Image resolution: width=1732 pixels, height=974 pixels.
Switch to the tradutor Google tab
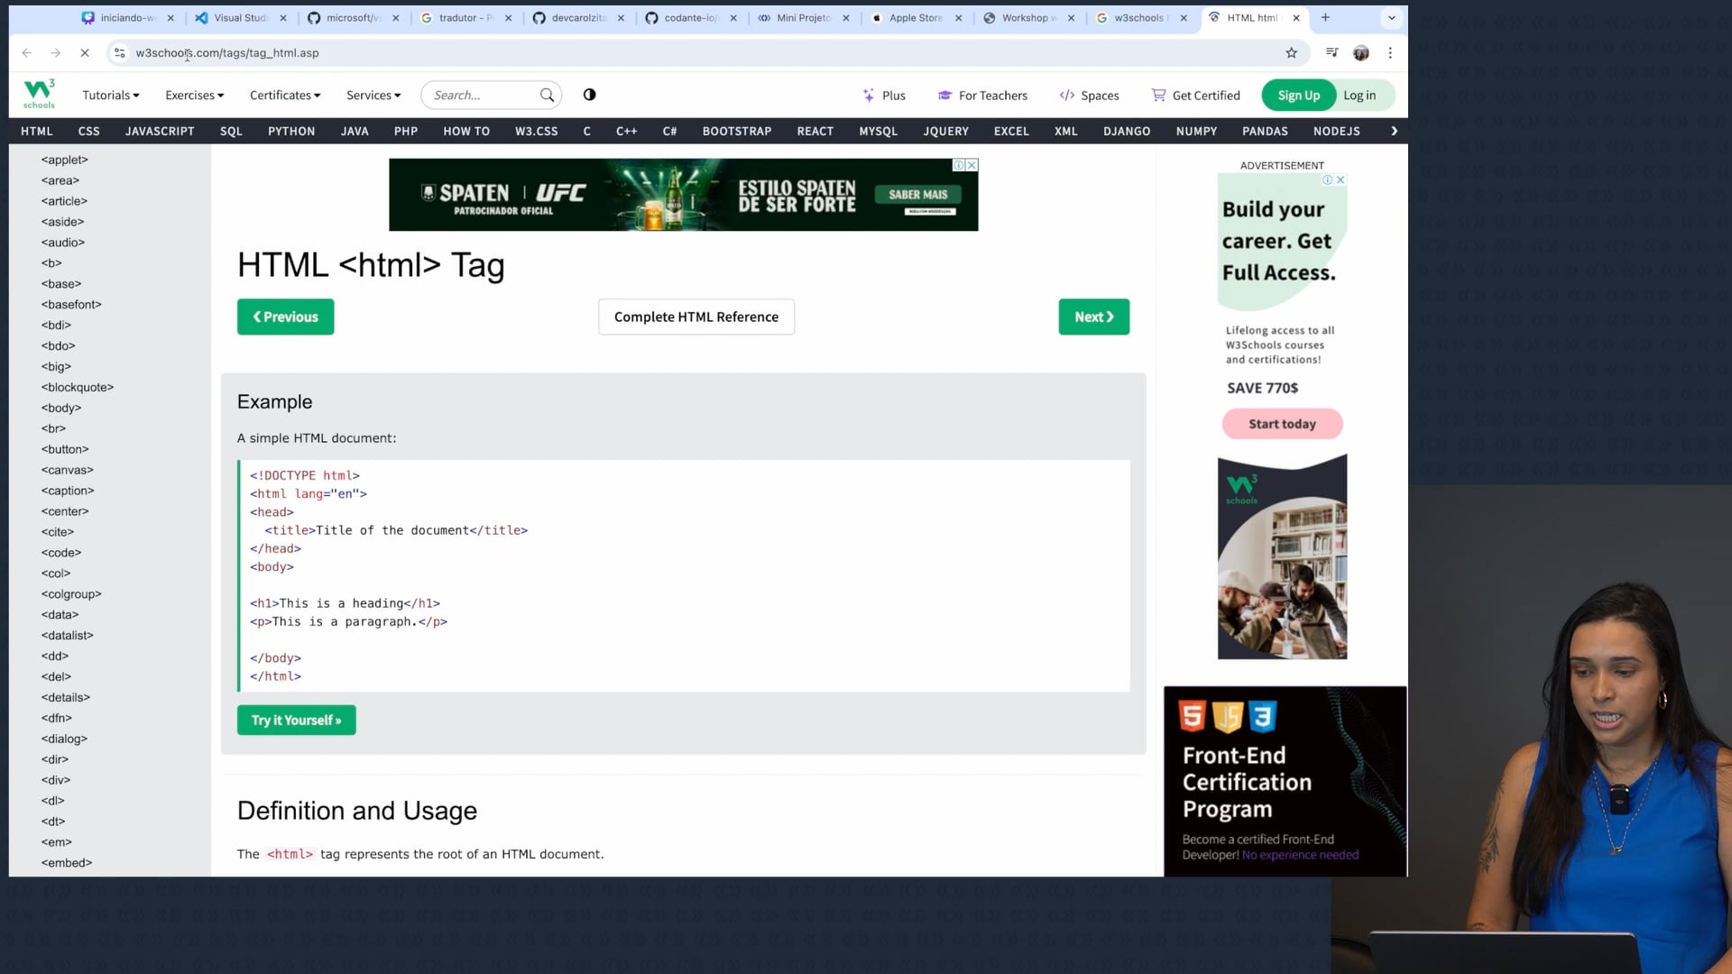[x=465, y=17]
